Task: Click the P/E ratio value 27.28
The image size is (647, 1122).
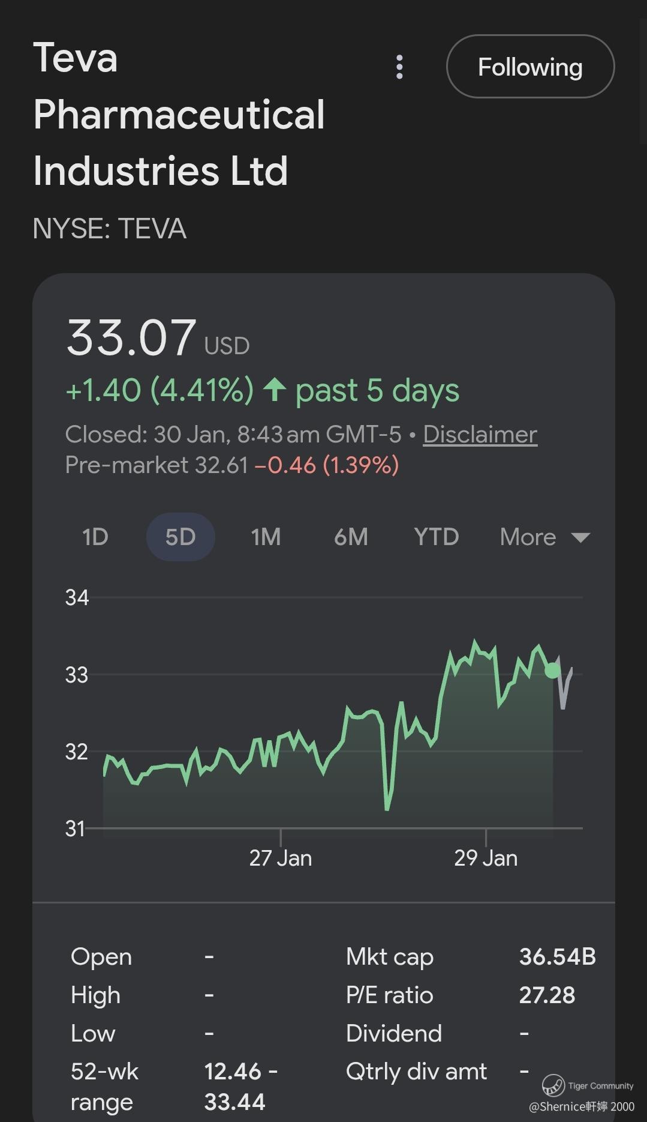Action: 547,995
